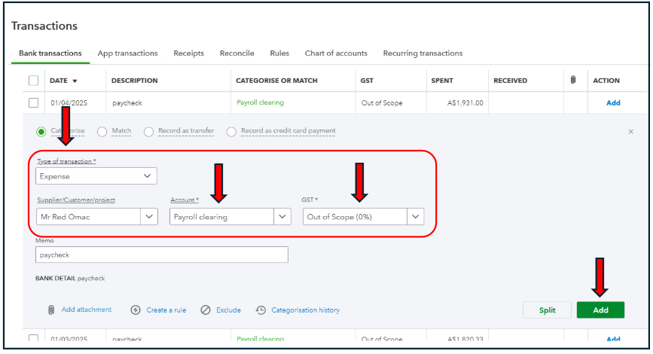Select Record as credit card payment radio
This screenshot has width=653, height=354.
[231, 132]
